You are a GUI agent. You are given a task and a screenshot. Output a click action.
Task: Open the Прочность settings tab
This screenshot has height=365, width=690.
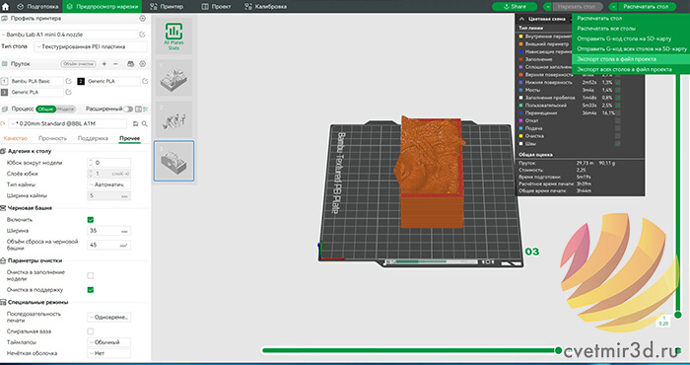(52, 138)
